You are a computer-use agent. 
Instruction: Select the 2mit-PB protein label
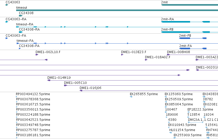point(185,36)
